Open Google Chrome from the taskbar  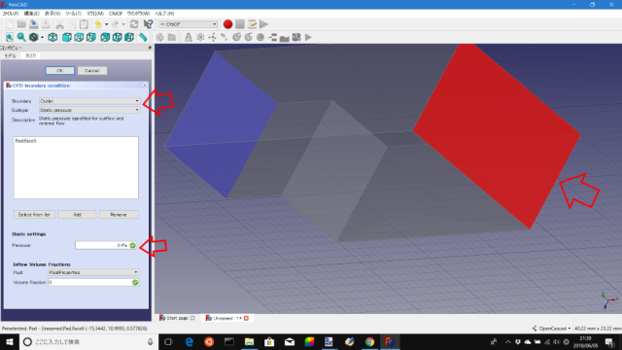[x=369, y=341]
